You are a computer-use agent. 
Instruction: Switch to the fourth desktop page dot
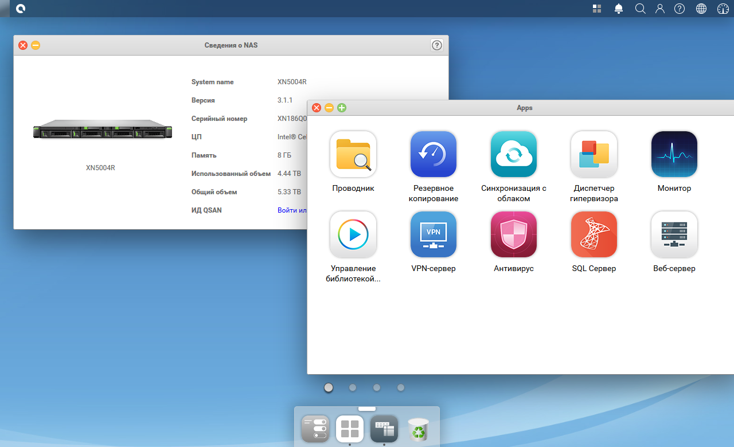pyautogui.click(x=401, y=387)
